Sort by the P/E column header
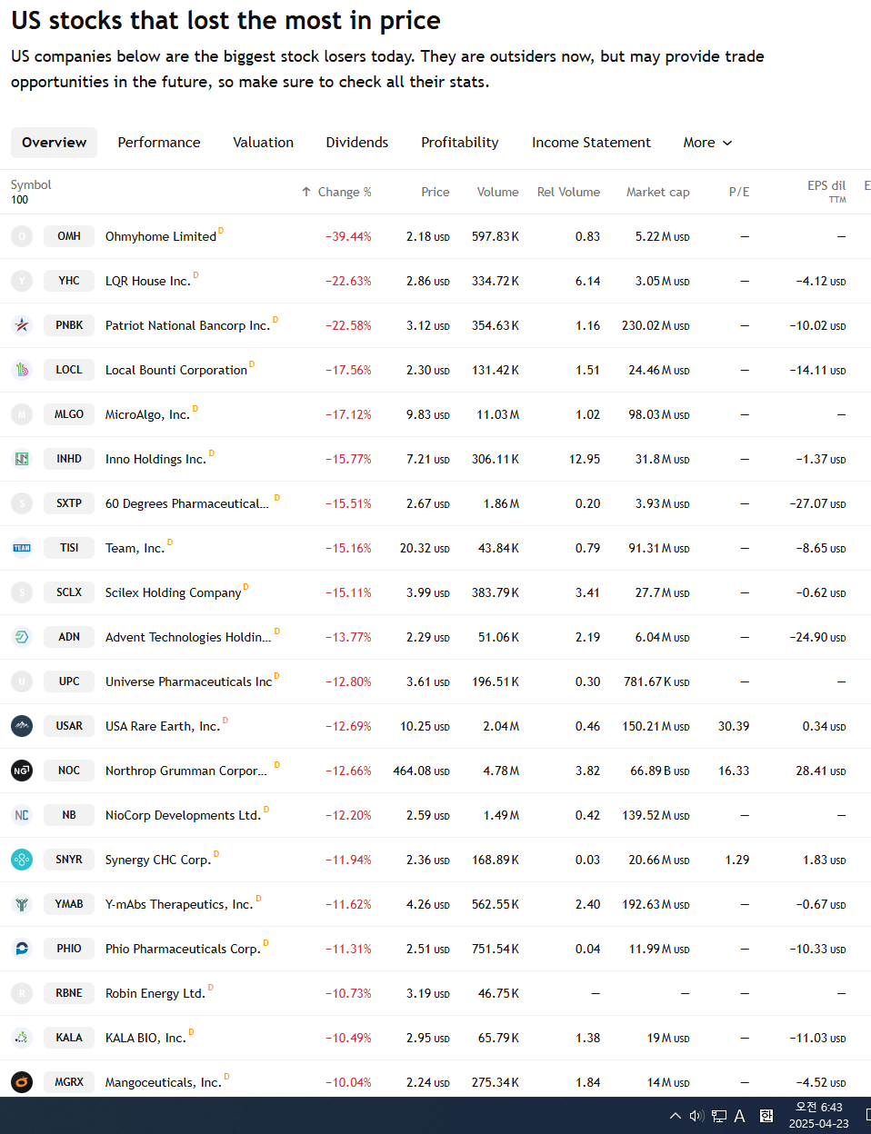871x1134 pixels. [x=739, y=192]
